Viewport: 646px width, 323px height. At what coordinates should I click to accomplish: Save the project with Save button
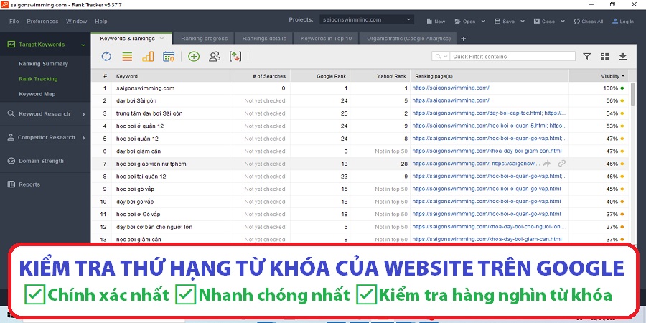(505, 22)
